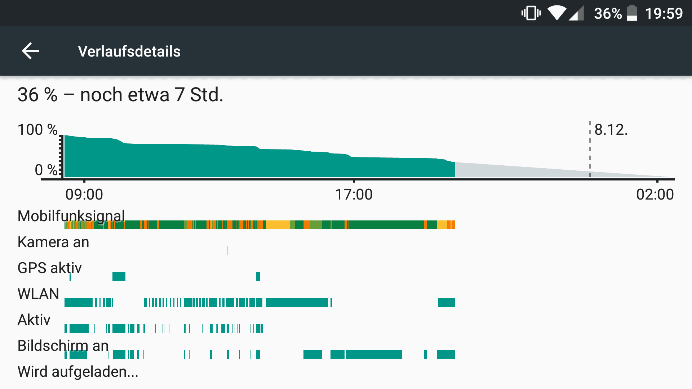Tap the mobile signal strength icon
This screenshot has width=692, height=389.
pos(576,14)
